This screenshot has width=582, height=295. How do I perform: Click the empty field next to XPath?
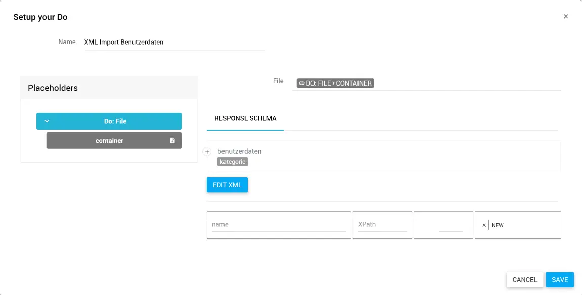[451, 225]
